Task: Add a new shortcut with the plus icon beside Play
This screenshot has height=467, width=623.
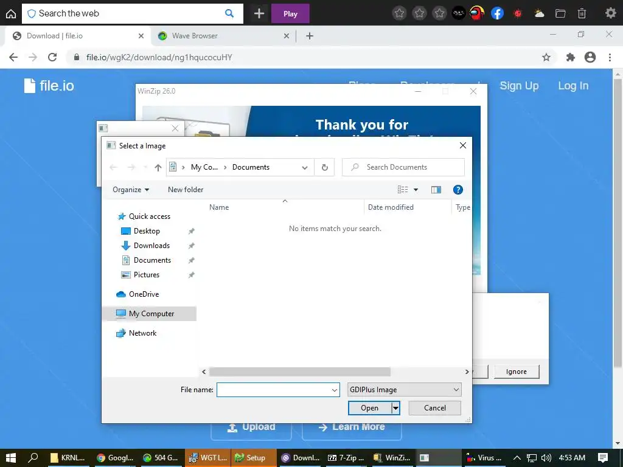Action: click(x=259, y=13)
